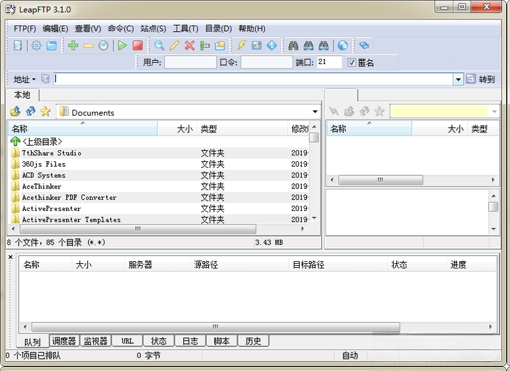The height and width of the screenshot is (371, 510).
Task: Click the 用户 username input field
Action: [191, 62]
